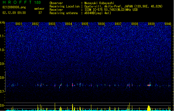Select the filename 0212090930.png

click(x=14, y=7)
